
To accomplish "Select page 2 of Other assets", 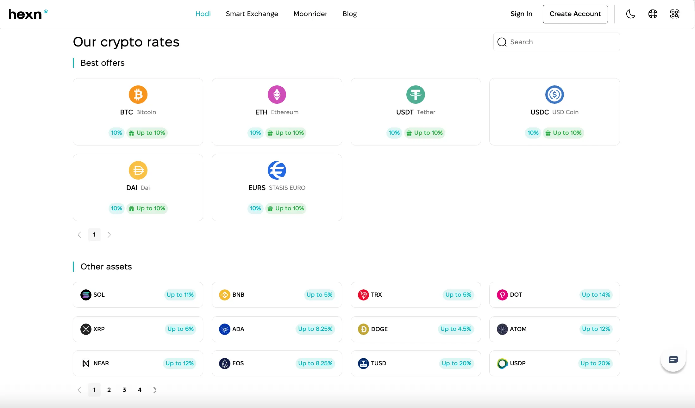I will 109,390.
